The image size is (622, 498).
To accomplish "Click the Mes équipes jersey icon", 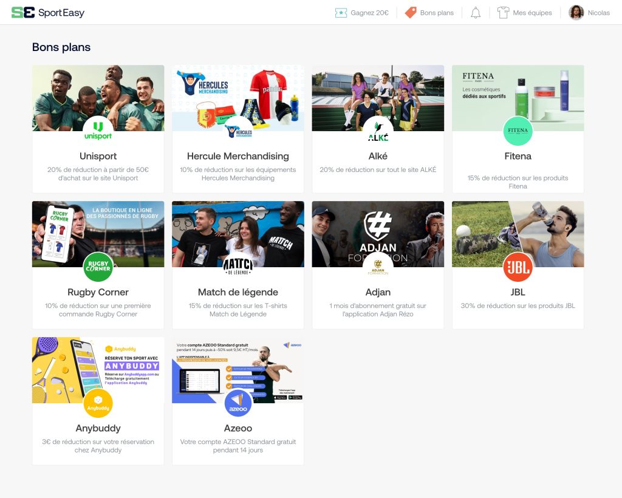I will click(503, 13).
